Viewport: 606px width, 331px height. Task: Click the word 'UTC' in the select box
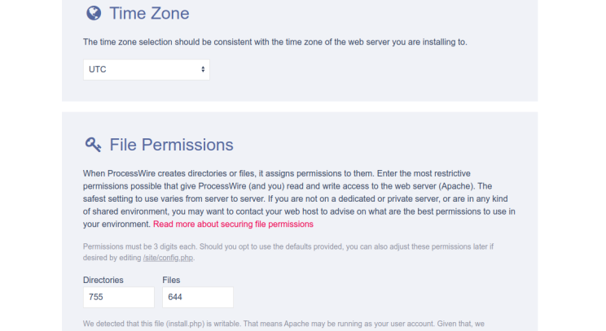[98, 69]
